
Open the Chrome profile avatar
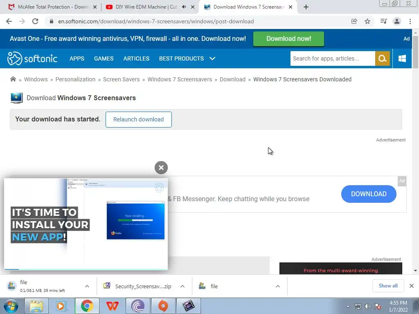pyautogui.click(x=397, y=21)
